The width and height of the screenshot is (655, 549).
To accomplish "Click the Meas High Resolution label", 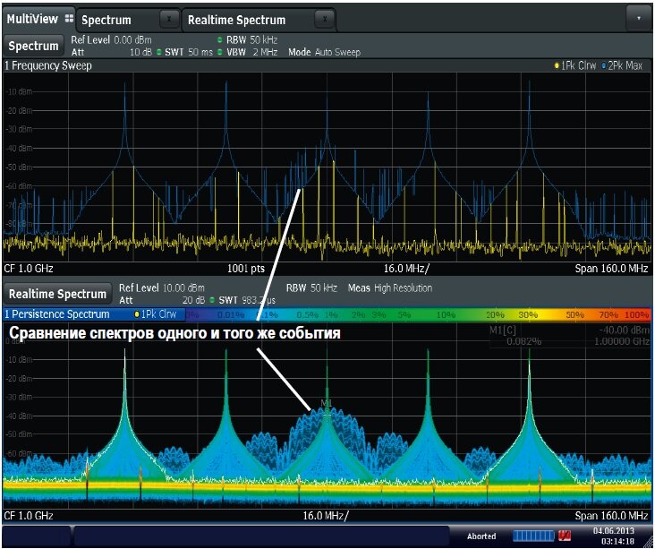I will coord(390,288).
